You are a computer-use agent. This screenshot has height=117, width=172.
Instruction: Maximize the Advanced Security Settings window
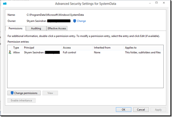point(157,3)
